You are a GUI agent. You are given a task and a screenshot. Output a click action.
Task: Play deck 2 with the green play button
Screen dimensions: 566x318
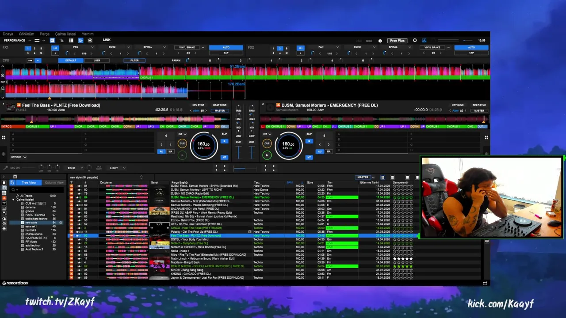(x=267, y=155)
